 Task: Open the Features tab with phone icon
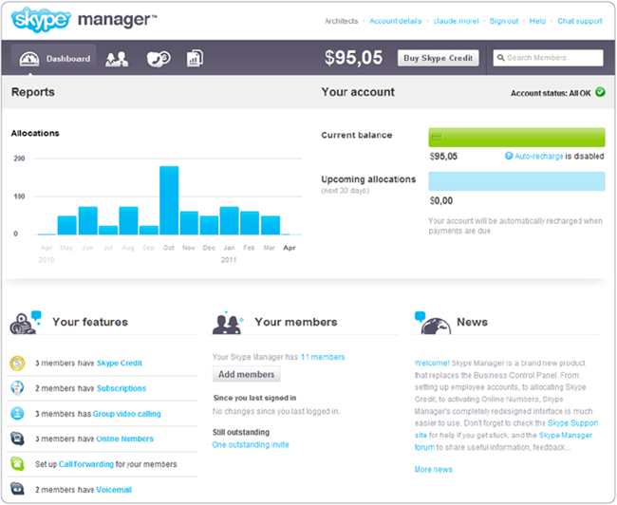pyautogui.click(x=159, y=59)
